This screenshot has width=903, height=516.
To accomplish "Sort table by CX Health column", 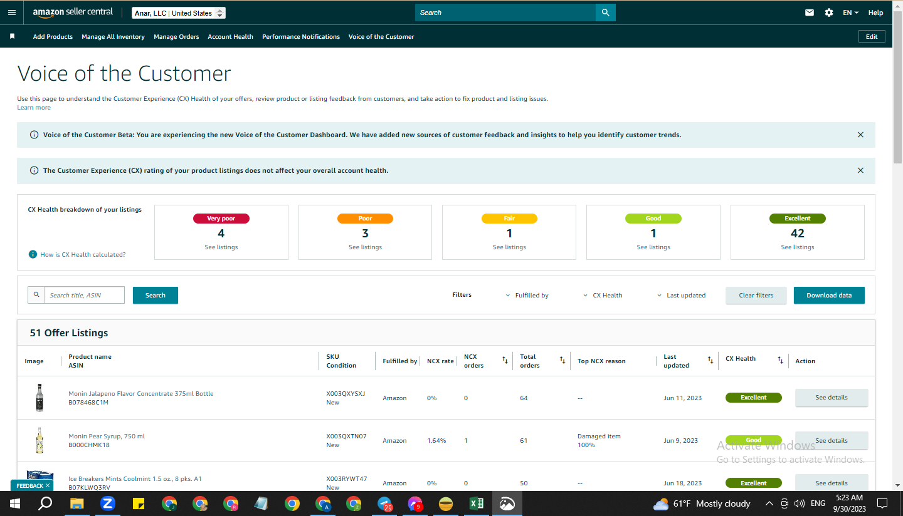I will 780,360.
